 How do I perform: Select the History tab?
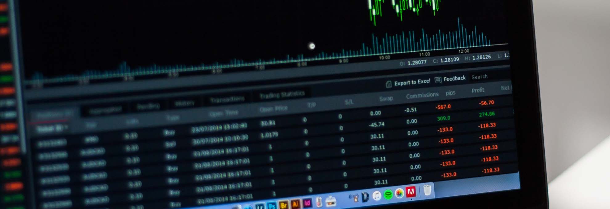pos(185,103)
